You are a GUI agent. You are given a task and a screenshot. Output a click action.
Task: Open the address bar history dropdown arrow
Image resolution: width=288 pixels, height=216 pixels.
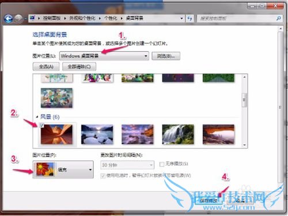(x=181, y=18)
